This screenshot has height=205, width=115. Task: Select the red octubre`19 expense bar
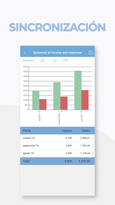[85, 100]
